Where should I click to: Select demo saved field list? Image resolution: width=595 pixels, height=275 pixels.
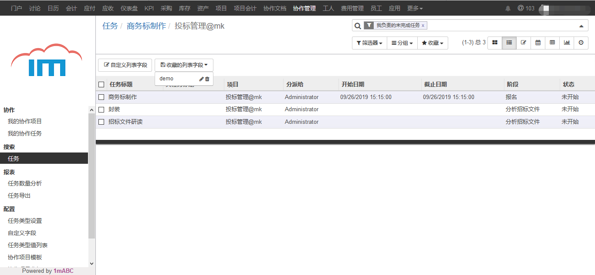(166, 79)
